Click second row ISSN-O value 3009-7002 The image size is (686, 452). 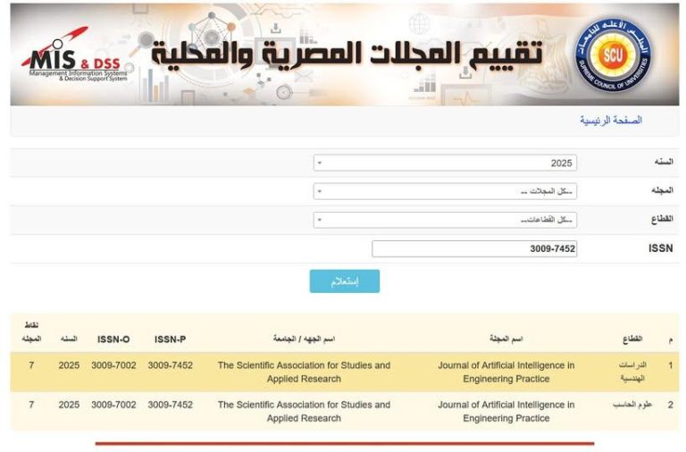[x=113, y=405]
